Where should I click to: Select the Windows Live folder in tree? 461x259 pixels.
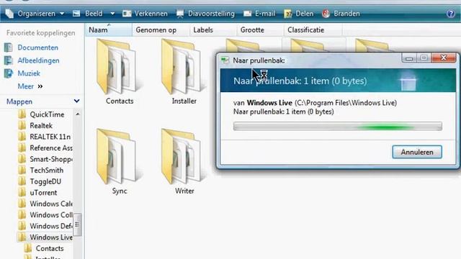tap(51, 237)
